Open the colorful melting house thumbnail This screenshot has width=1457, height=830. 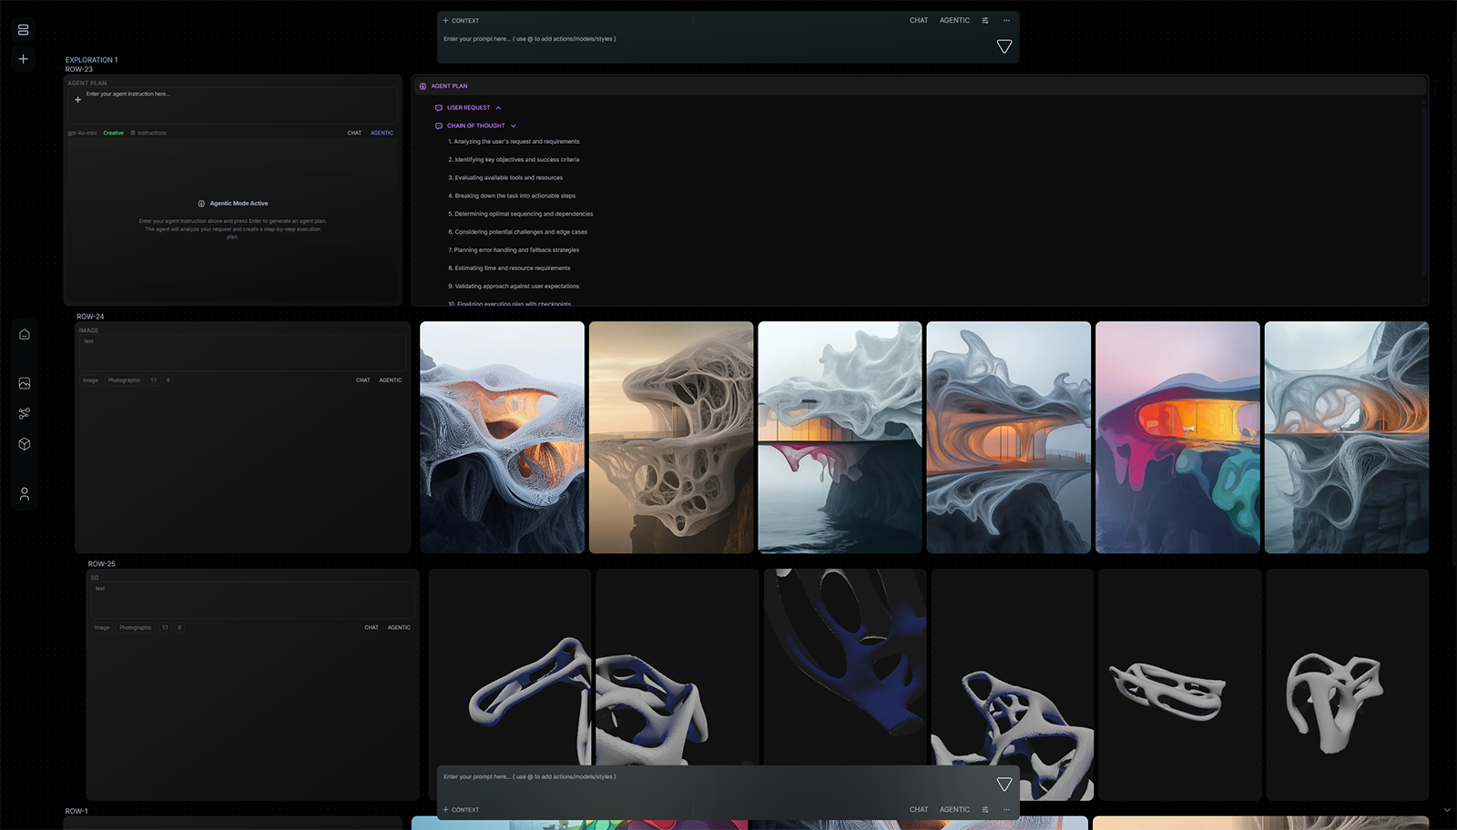tap(1177, 437)
